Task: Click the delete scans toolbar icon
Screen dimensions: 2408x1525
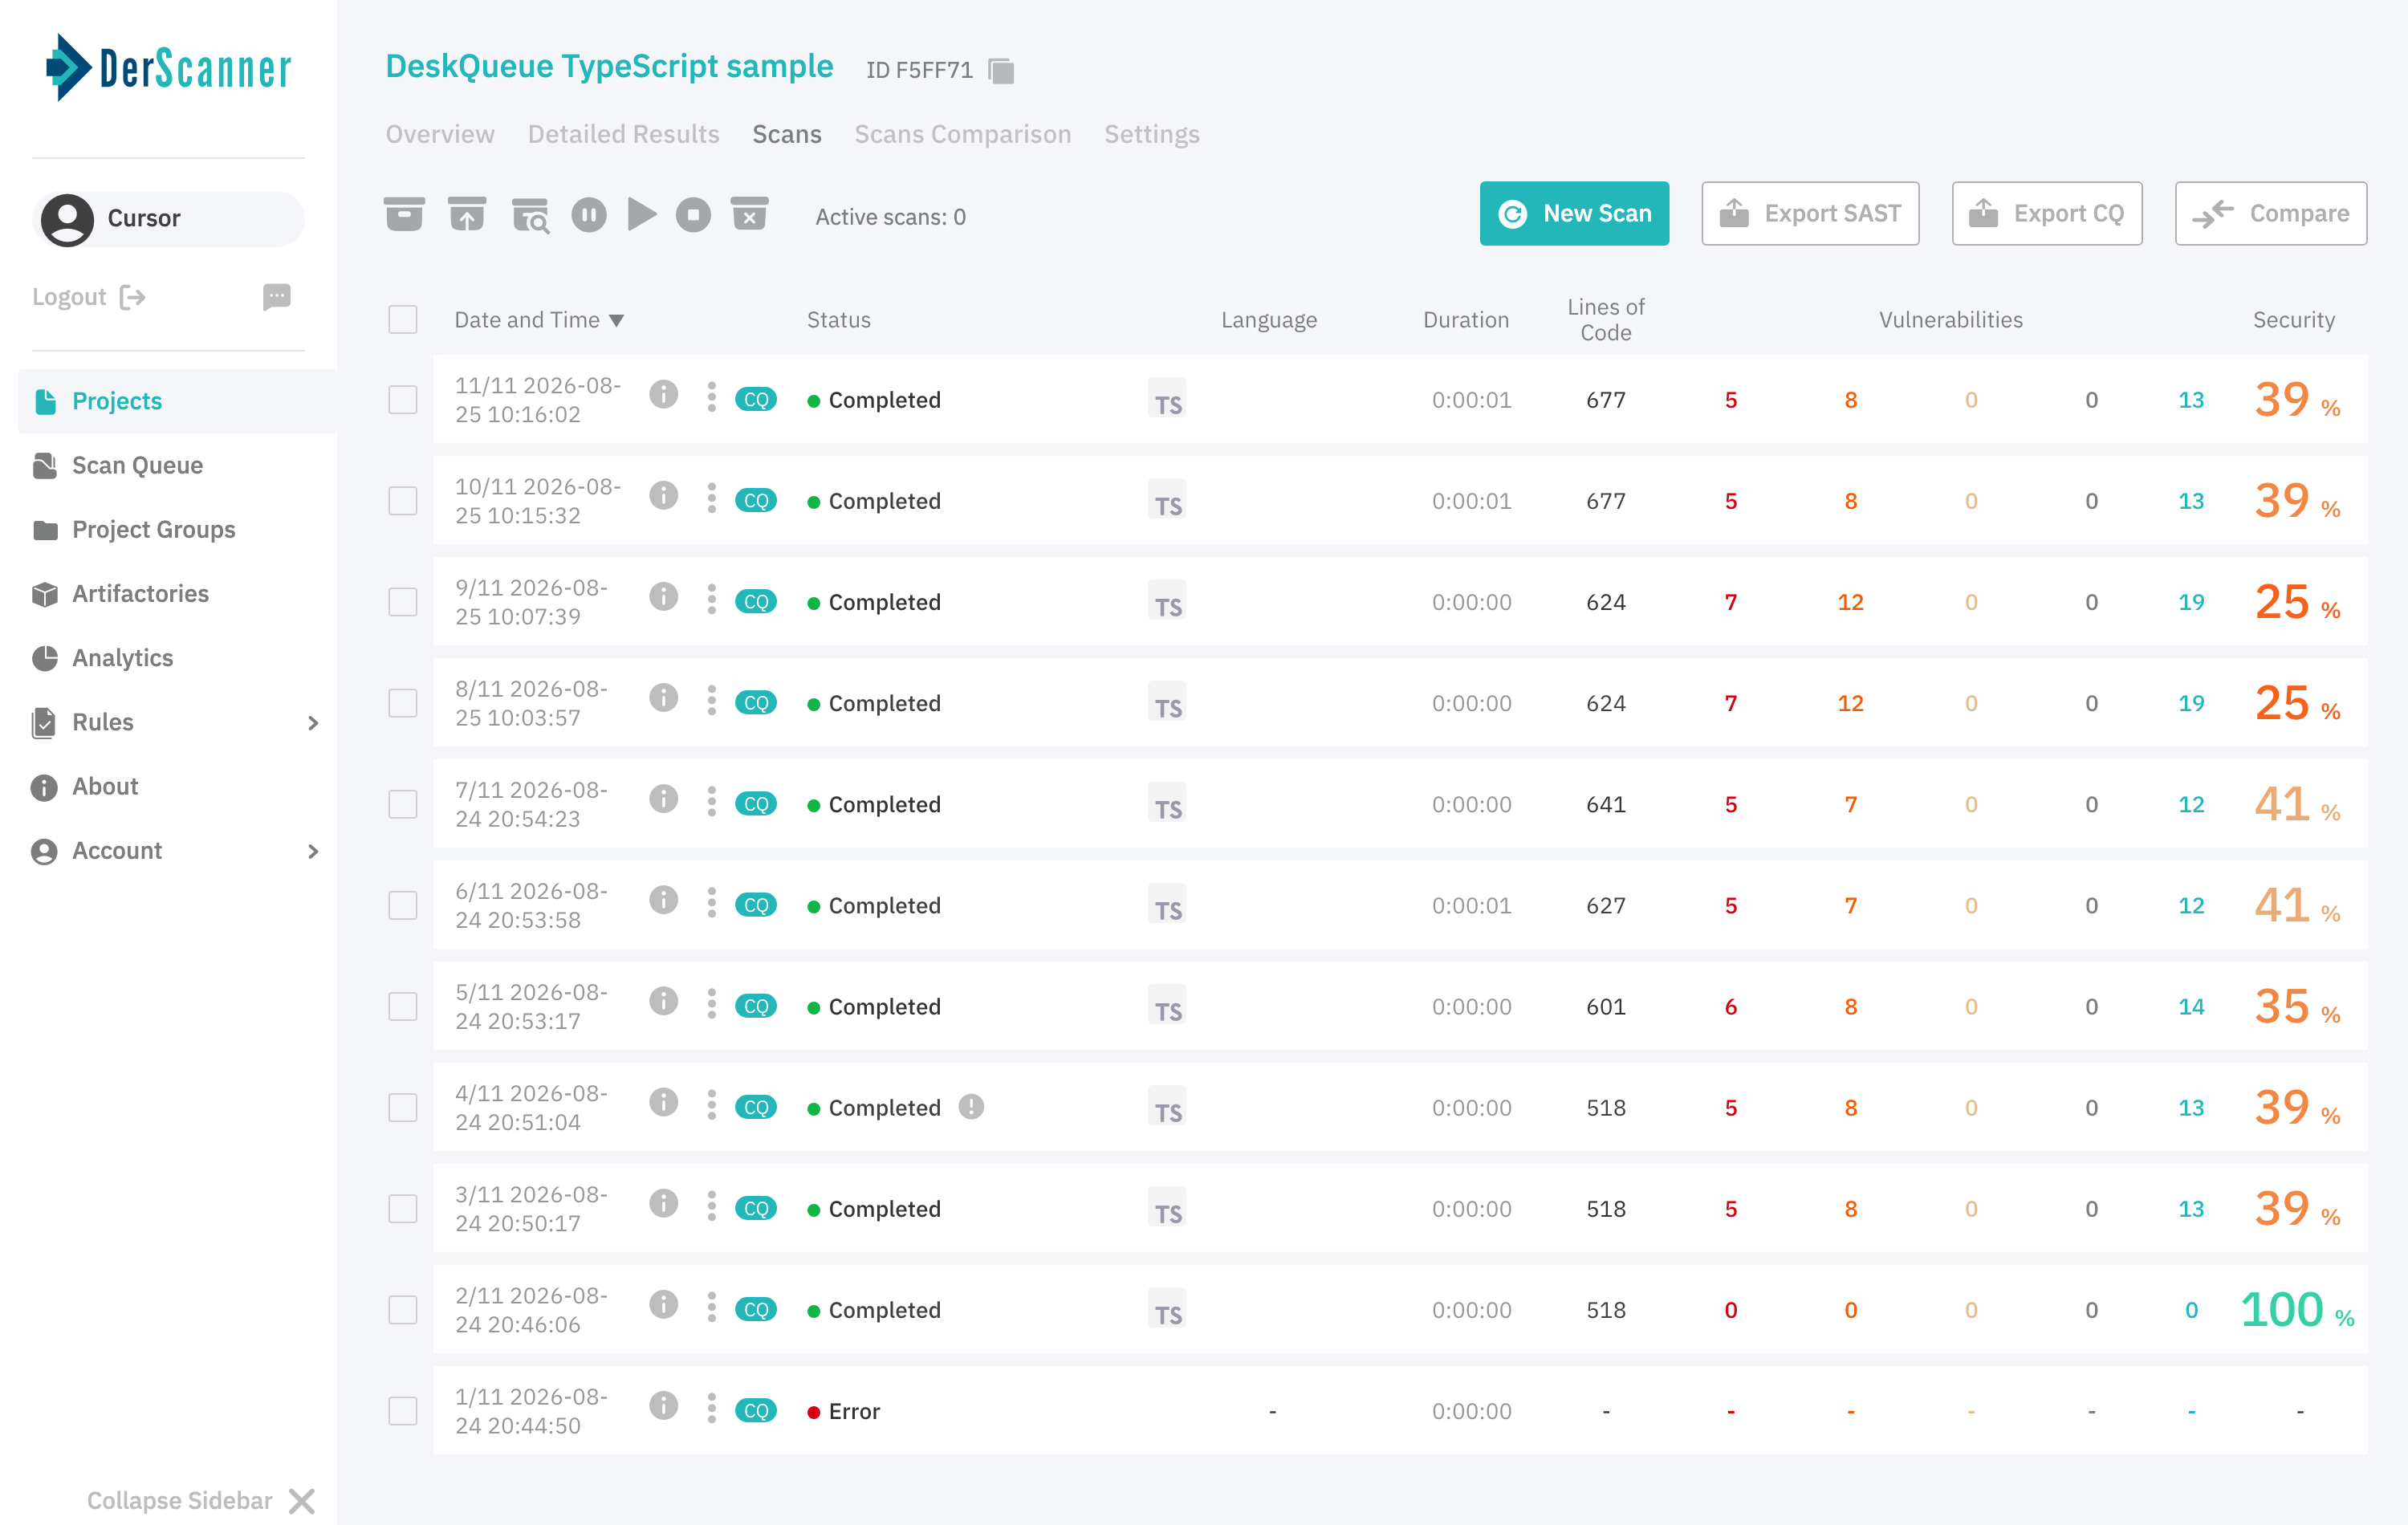Action: [749, 215]
